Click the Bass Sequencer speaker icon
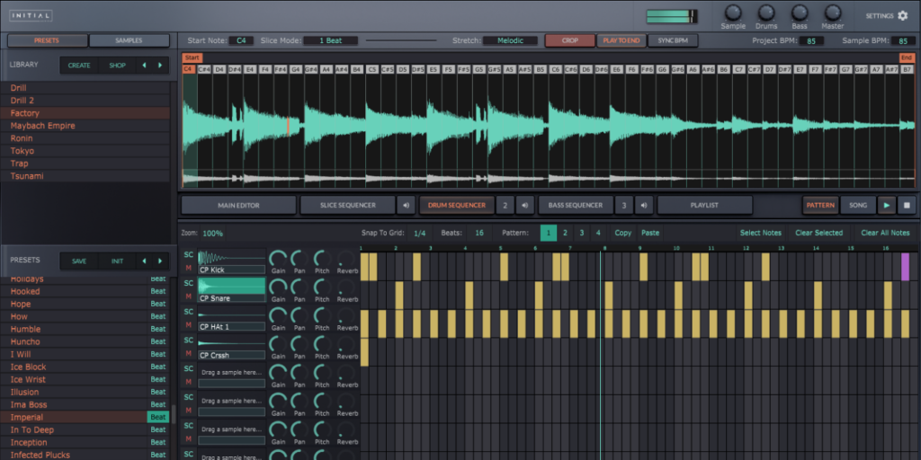 pos(644,206)
